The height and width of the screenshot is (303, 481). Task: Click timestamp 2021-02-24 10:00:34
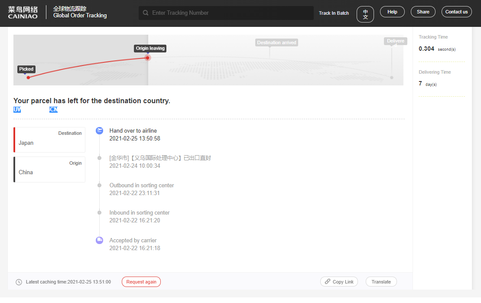(135, 166)
